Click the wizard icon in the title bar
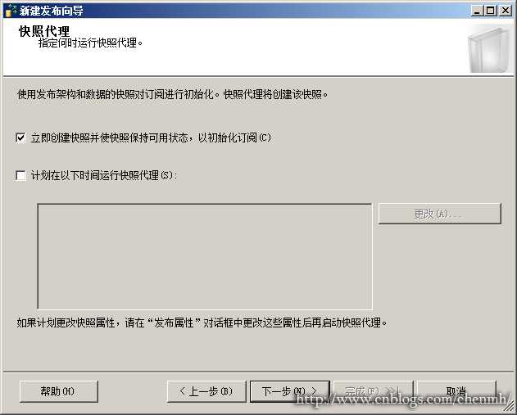Viewport: 517px width, 415px height. pos(11,11)
